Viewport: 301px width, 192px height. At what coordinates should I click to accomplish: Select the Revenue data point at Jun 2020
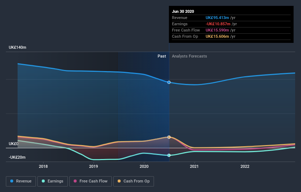coord(169,82)
